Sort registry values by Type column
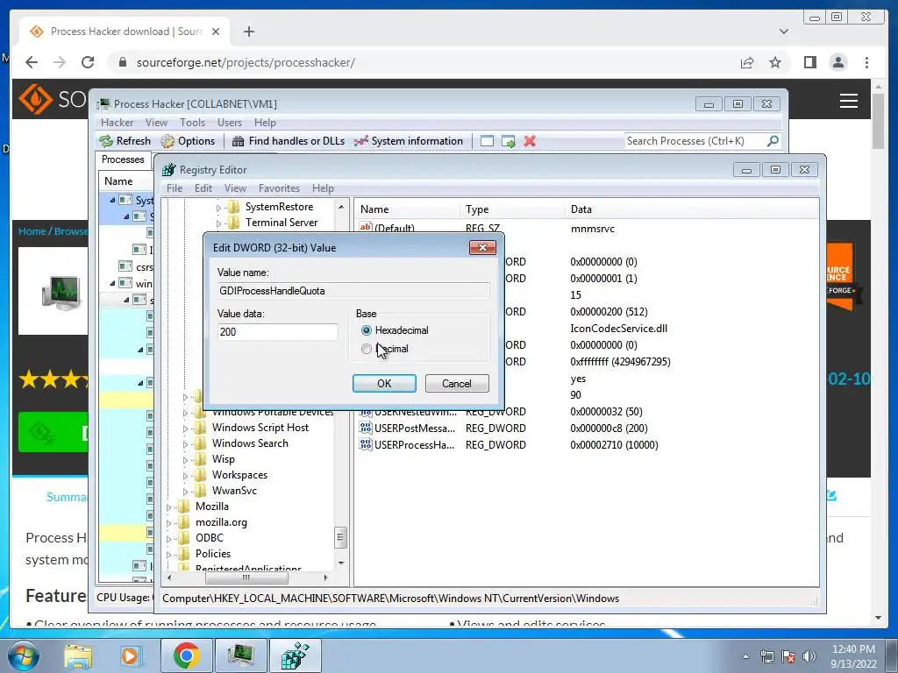The image size is (898, 673). click(512, 209)
